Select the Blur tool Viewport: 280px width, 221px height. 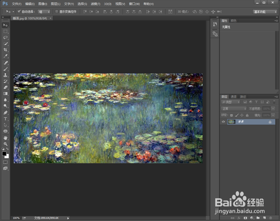click(x=5, y=100)
